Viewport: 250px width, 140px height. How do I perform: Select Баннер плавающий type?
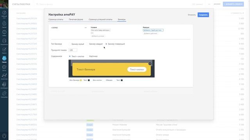115,44
